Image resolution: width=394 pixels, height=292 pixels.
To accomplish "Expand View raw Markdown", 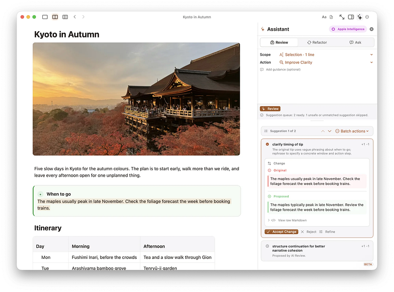I will (287, 220).
